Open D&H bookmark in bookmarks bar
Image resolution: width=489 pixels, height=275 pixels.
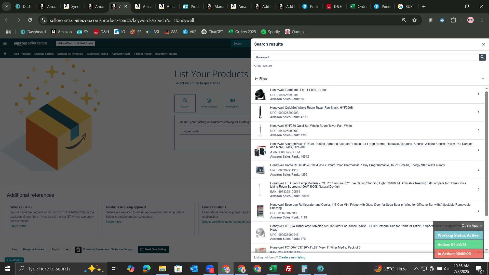pyautogui.click(x=101, y=32)
